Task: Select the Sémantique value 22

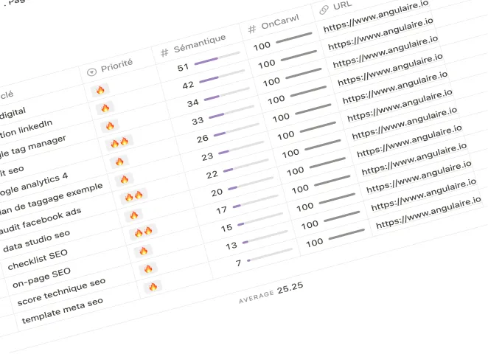Action: (212, 174)
